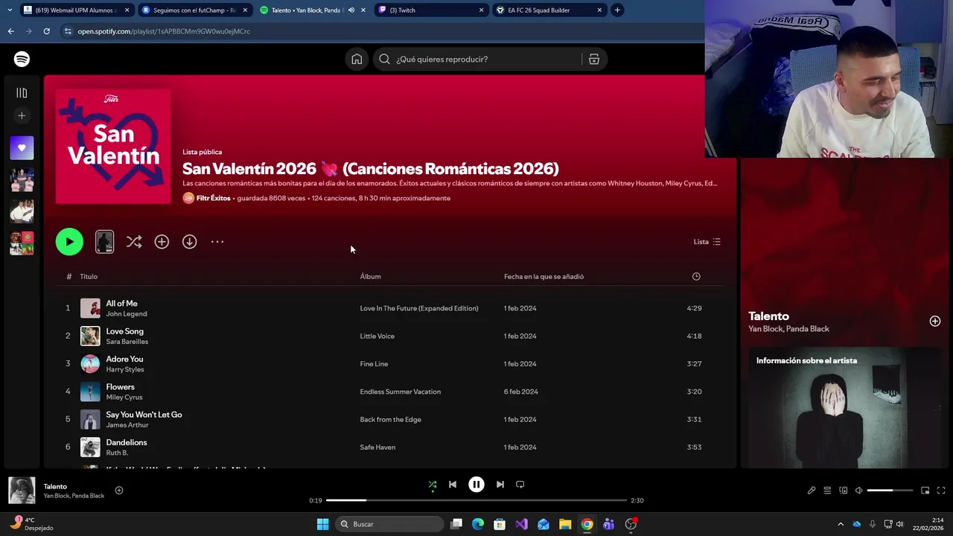Switch to EA FC 26 Squad Builder tab
953x536 pixels.
549,10
